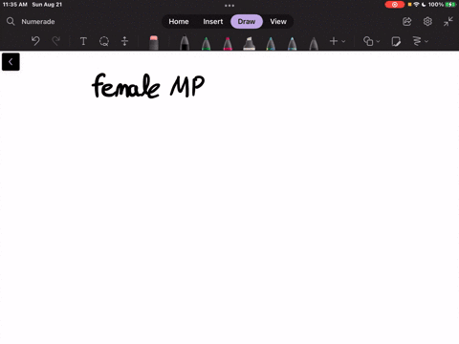Select the Draw tab
The width and height of the screenshot is (459, 344).
pos(247,21)
